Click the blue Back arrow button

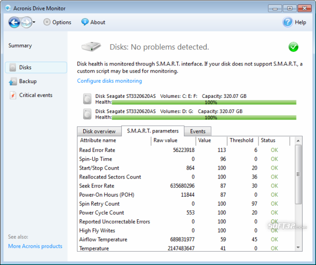[14, 22]
